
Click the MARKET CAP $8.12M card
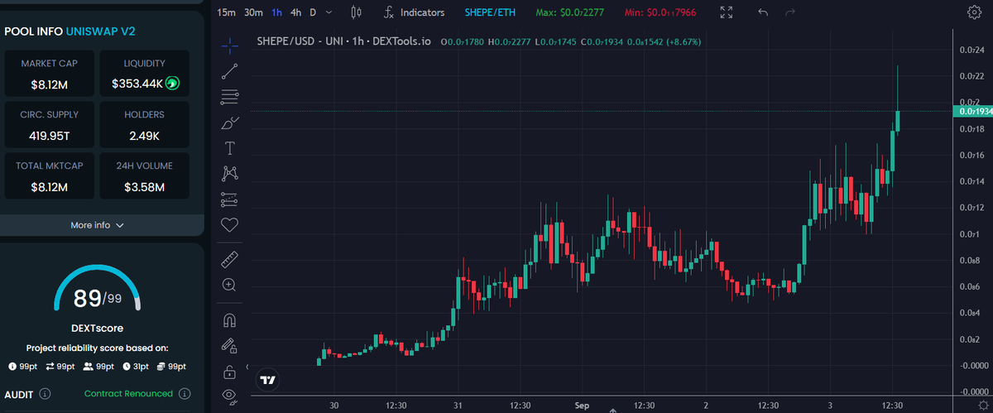[x=49, y=74]
